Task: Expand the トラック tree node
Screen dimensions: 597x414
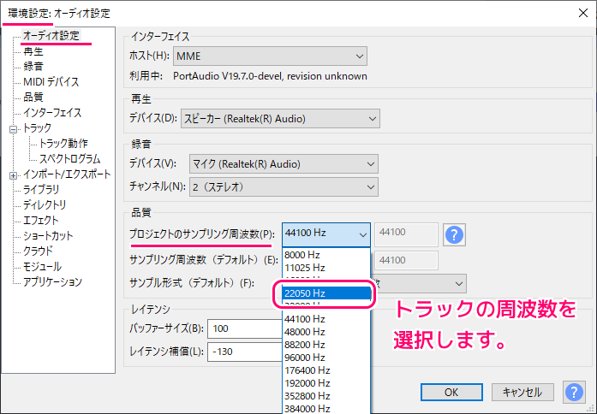Action: [x=13, y=128]
